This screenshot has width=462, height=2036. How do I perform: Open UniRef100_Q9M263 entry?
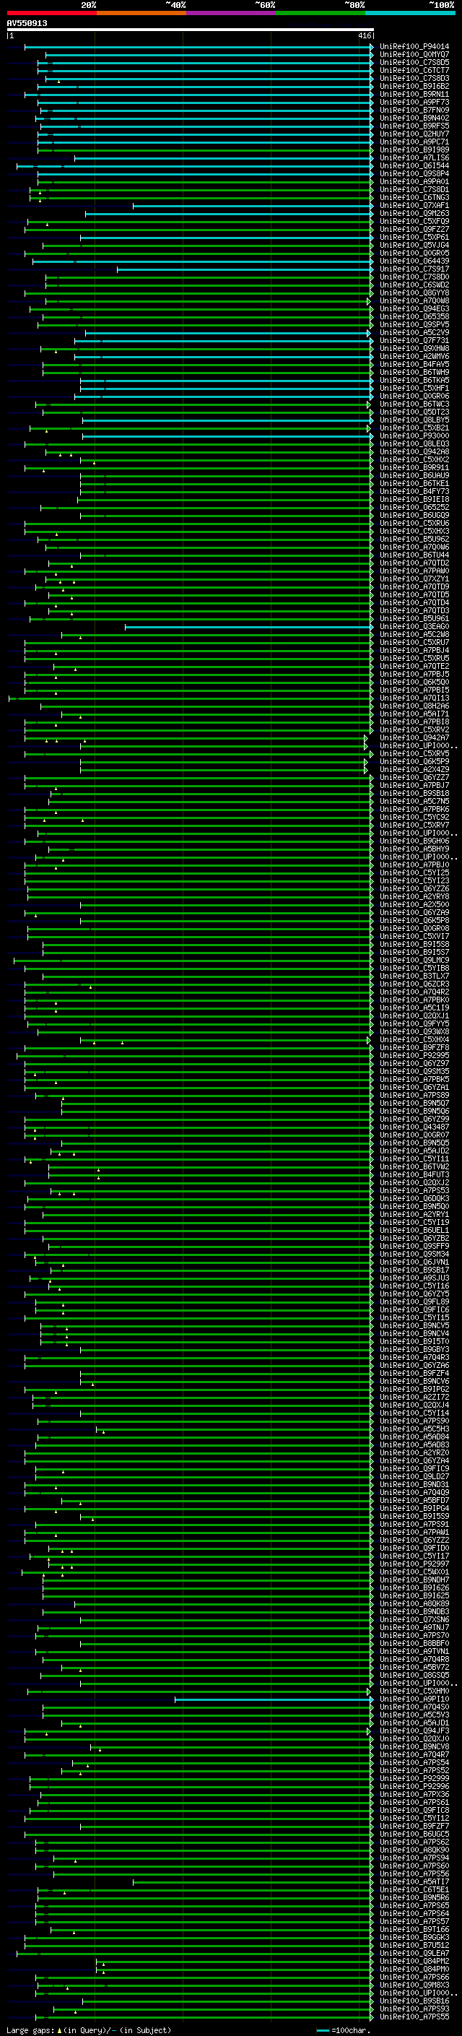click(x=414, y=213)
